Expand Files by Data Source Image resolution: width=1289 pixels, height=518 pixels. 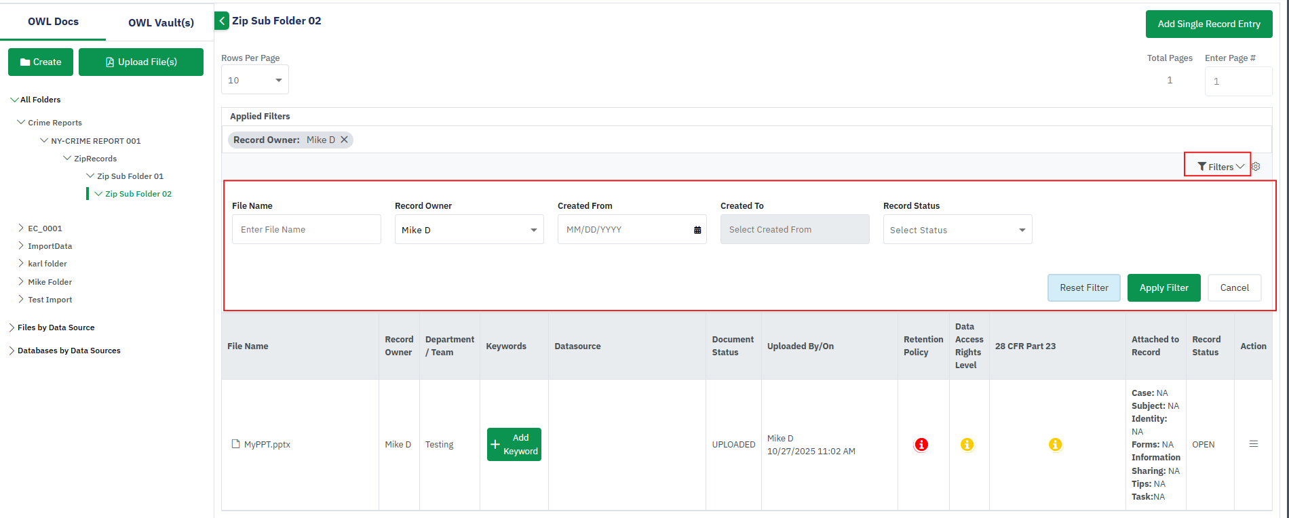pyautogui.click(x=12, y=327)
